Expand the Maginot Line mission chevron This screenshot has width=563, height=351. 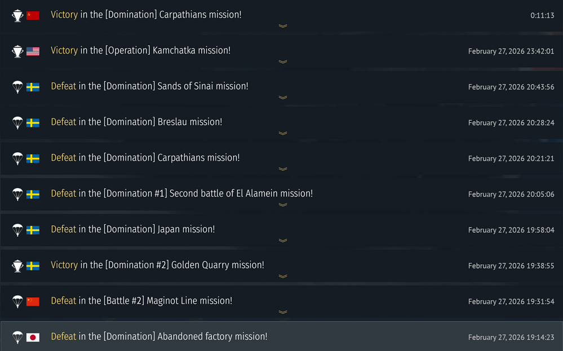click(283, 312)
